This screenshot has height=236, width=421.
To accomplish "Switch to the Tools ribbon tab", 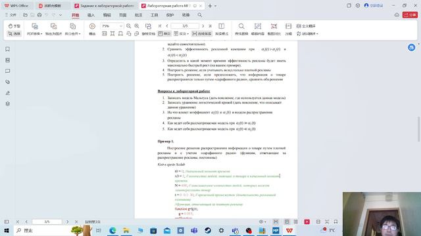I will tap(154, 15).
